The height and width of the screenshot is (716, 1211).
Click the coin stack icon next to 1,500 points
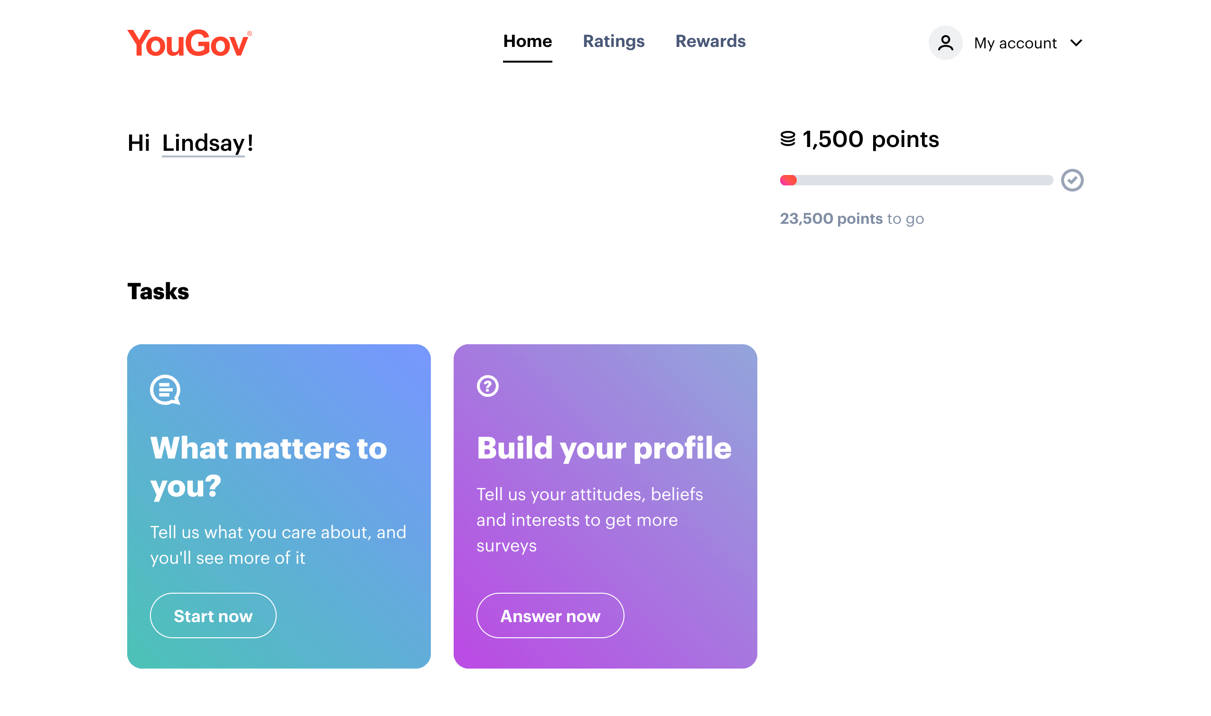coord(789,139)
